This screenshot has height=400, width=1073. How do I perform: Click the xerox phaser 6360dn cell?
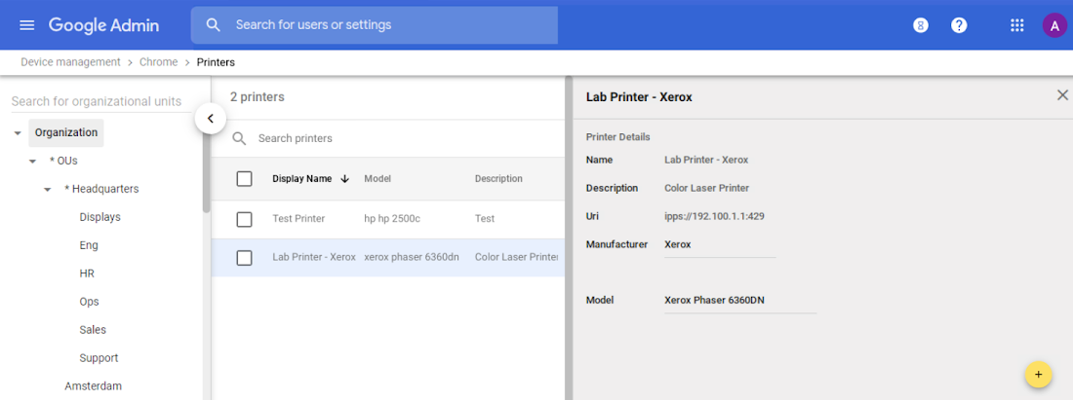(412, 257)
